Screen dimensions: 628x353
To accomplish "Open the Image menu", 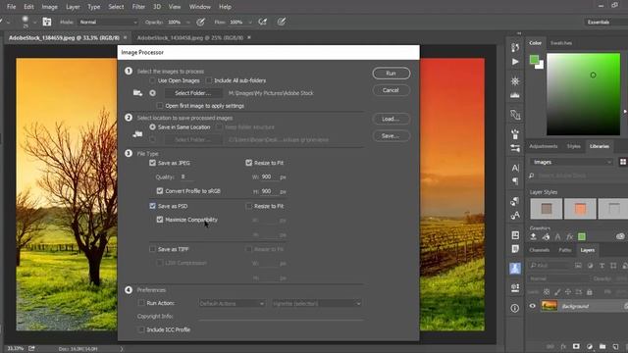I will pyautogui.click(x=50, y=7).
